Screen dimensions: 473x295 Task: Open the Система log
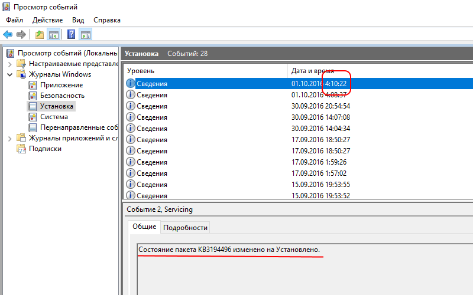coord(53,117)
